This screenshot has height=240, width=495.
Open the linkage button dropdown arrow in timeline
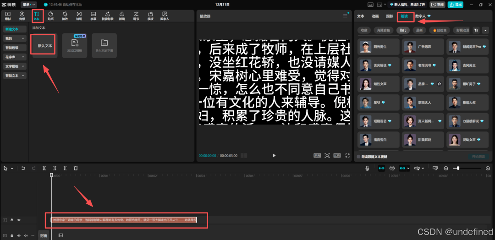click(408, 169)
